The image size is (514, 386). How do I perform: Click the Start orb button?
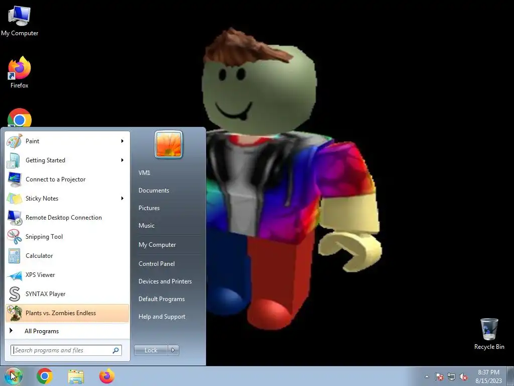pyautogui.click(x=14, y=376)
